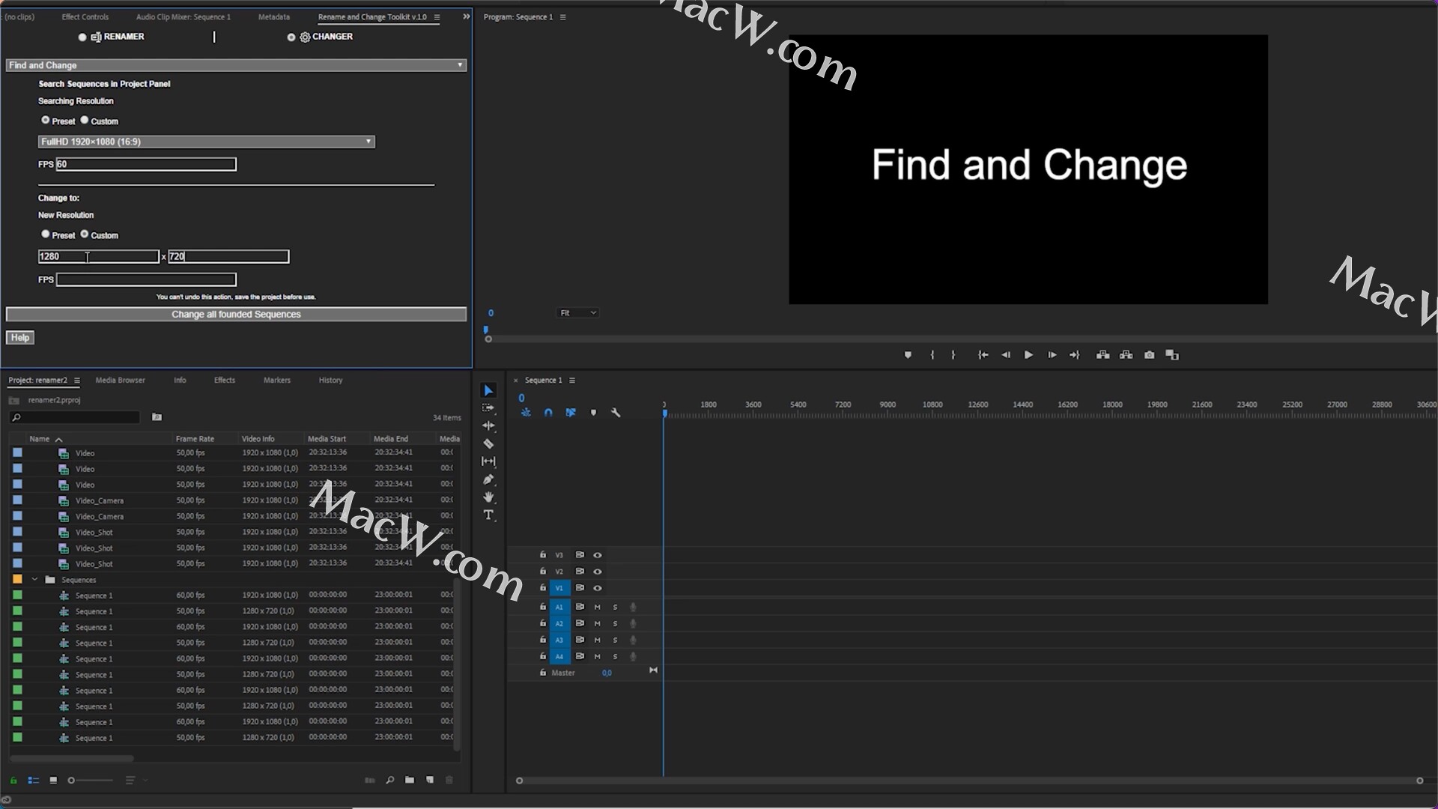Select the Type tool

pos(488,515)
